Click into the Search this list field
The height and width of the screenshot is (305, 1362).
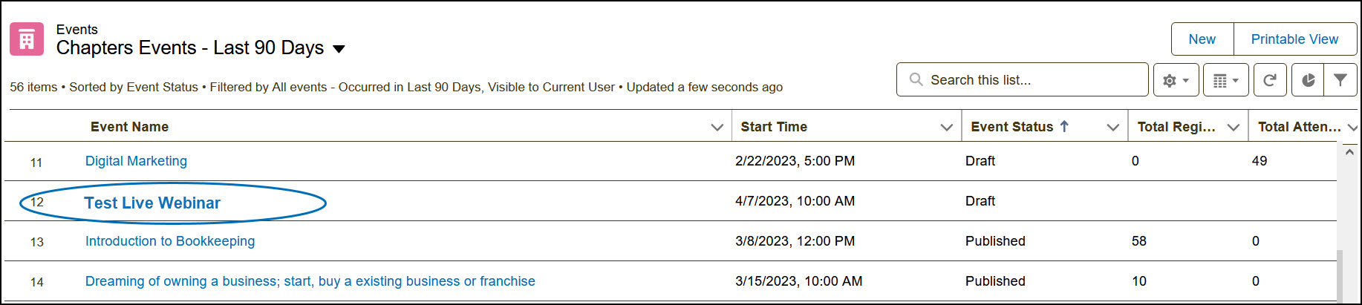(x=1032, y=79)
